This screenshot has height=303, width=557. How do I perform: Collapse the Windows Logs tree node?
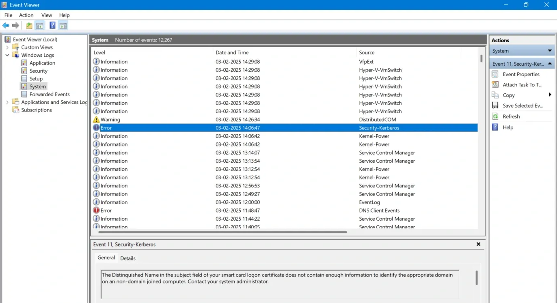click(x=7, y=55)
